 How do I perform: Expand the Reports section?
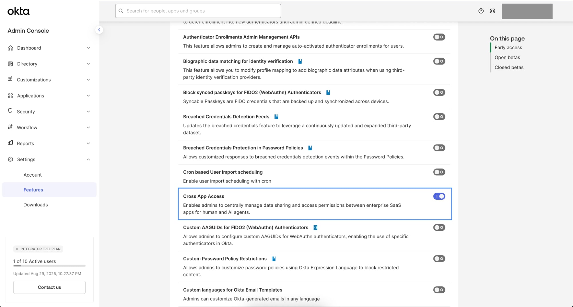tap(88, 143)
